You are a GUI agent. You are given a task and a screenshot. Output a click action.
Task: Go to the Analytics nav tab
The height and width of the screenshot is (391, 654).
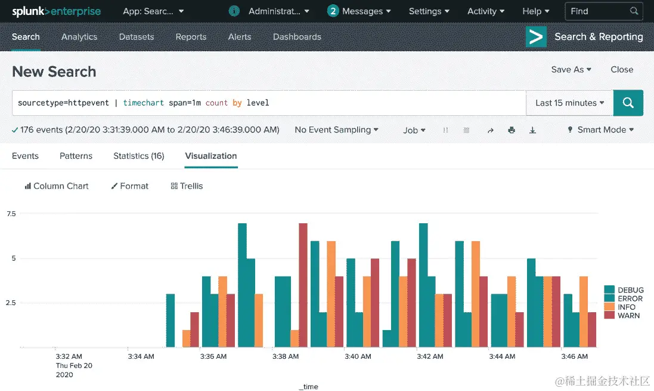pyautogui.click(x=79, y=37)
